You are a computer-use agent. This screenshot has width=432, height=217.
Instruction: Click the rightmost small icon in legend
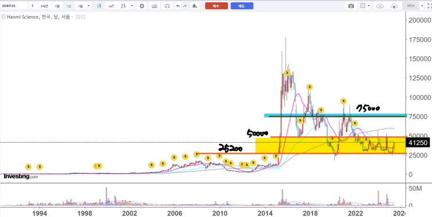[83, 17]
